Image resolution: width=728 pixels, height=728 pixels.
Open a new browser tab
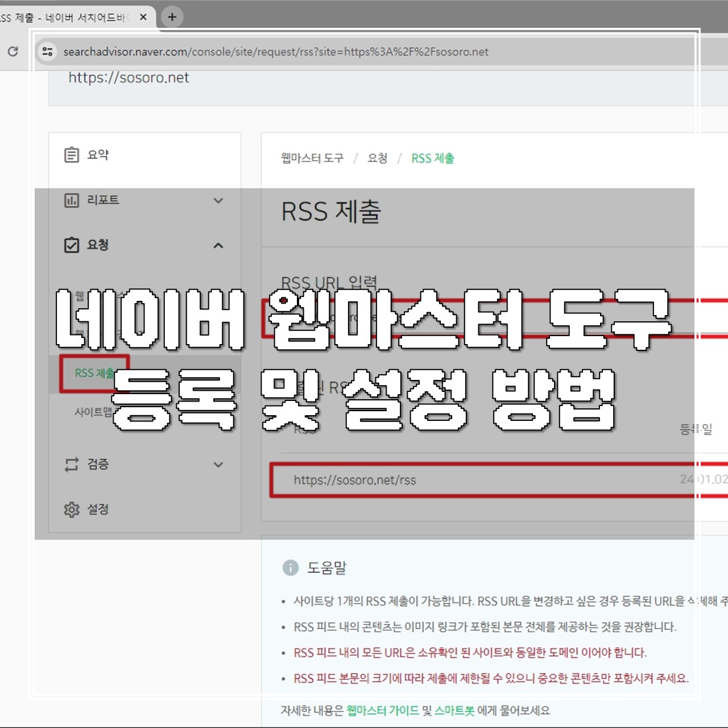point(172,17)
